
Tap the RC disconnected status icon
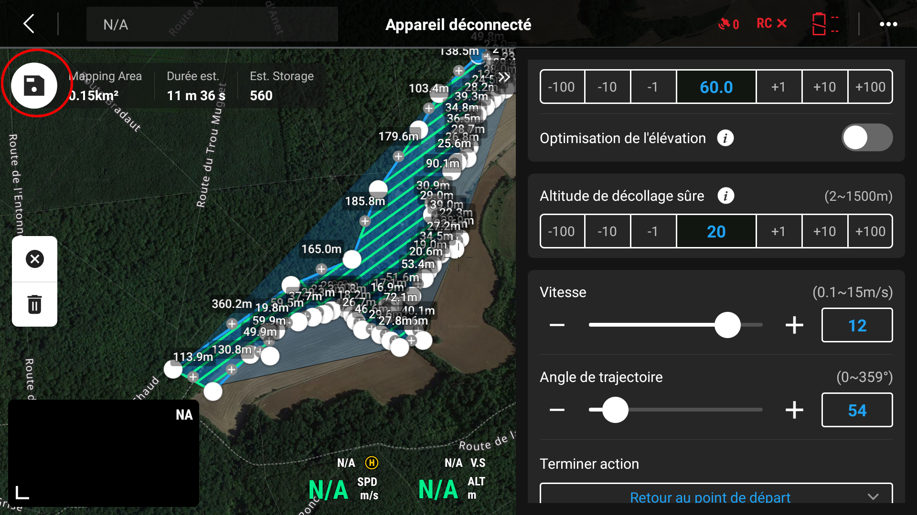pyautogui.click(x=771, y=23)
